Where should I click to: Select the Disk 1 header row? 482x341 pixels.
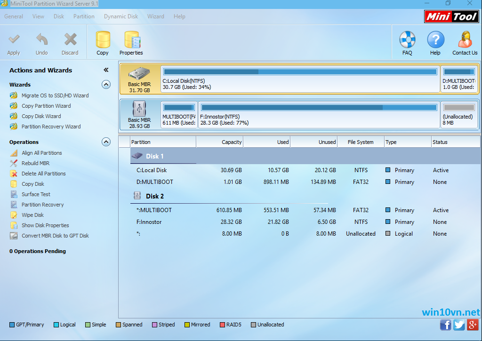(x=305, y=156)
